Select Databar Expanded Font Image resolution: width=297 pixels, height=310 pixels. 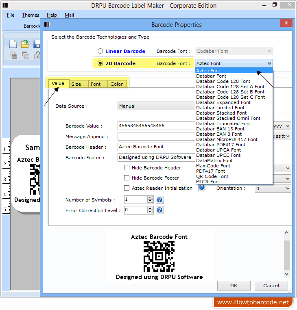(x=234, y=102)
